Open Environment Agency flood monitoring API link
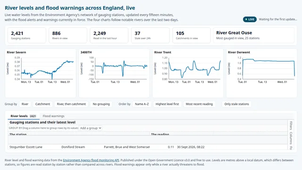 [x=91, y=160]
